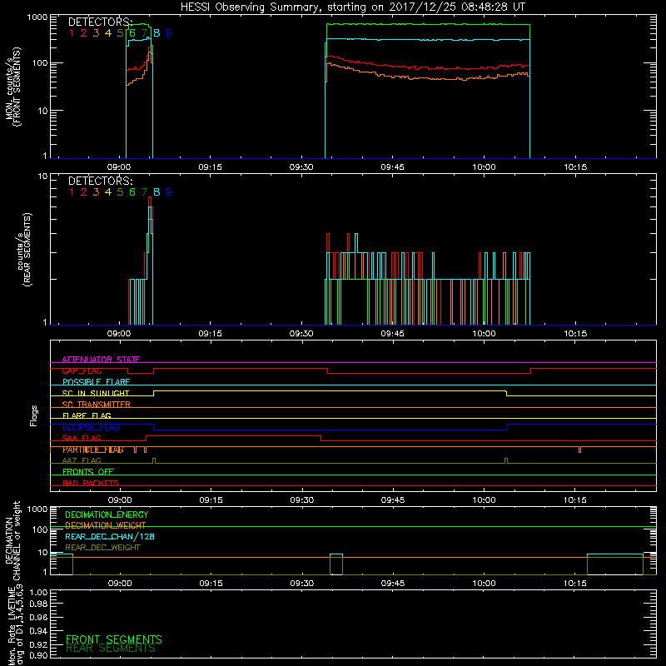Select detector 4 in rear segments legend
Viewport: 666px width, 666px height.
108,192
